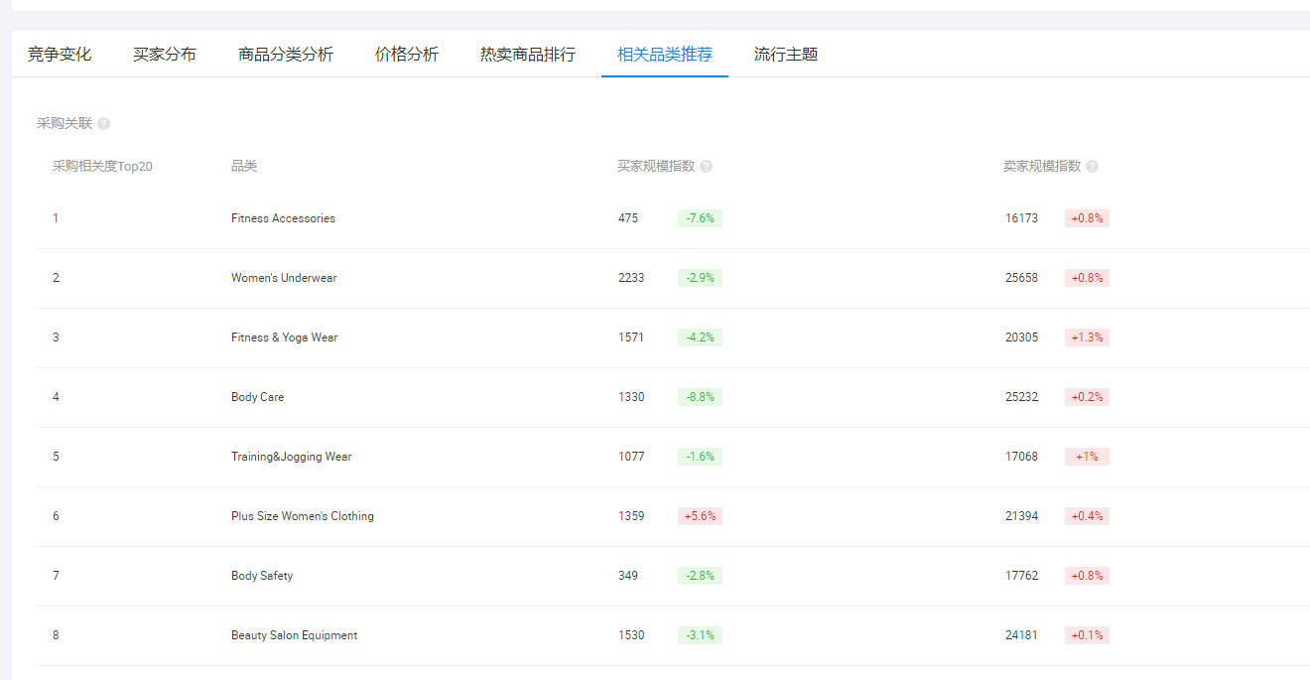Open the 买家分布 tab
Viewport: 1310px width, 680px height.
pos(165,55)
